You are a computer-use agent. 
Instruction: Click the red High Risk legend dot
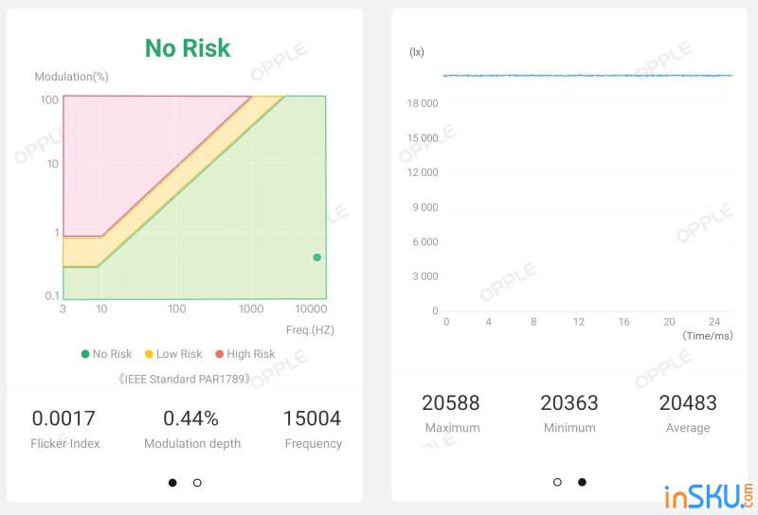pos(219,354)
